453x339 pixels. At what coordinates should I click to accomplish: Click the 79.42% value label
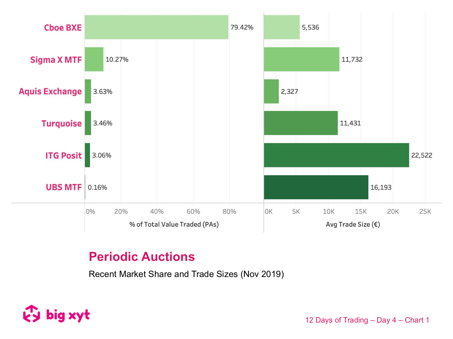point(242,28)
